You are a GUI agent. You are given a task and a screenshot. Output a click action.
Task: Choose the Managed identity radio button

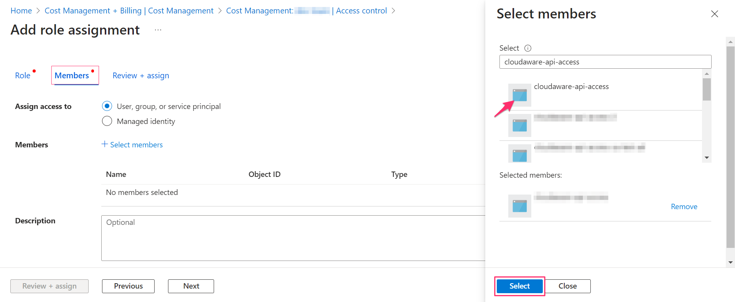pos(107,121)
